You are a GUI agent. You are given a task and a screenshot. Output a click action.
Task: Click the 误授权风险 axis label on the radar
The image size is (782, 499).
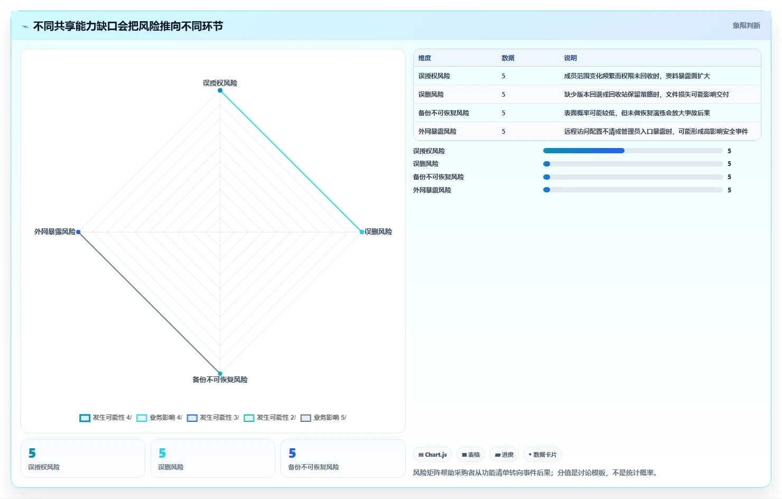pos(220,83)
